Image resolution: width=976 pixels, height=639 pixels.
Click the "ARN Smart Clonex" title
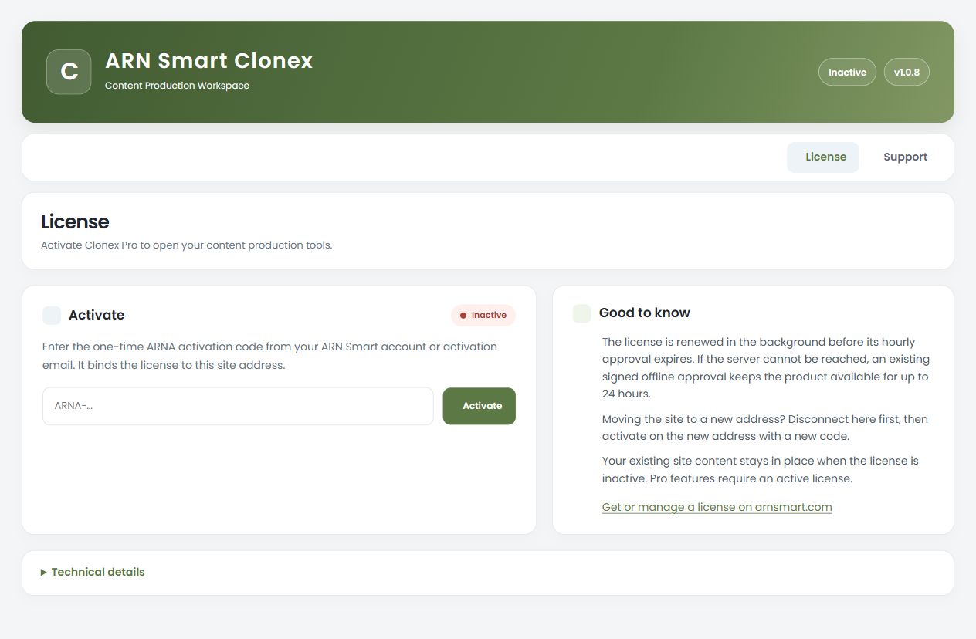coord(209,61)
